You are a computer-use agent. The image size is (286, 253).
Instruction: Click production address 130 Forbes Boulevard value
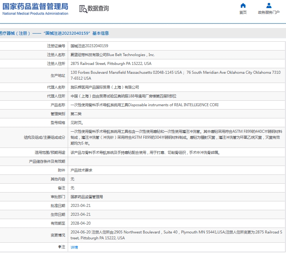coord(176,75)
